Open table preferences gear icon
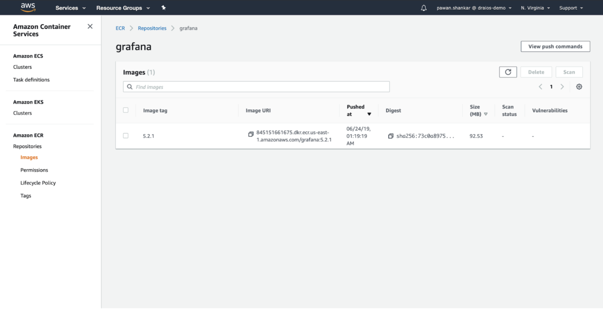 (579, 87)
